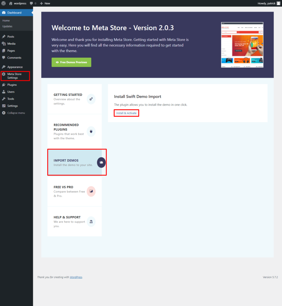This screenshot has width=282, height=306.
Task: Select the Updates submenu item
Action: point(7,26)
